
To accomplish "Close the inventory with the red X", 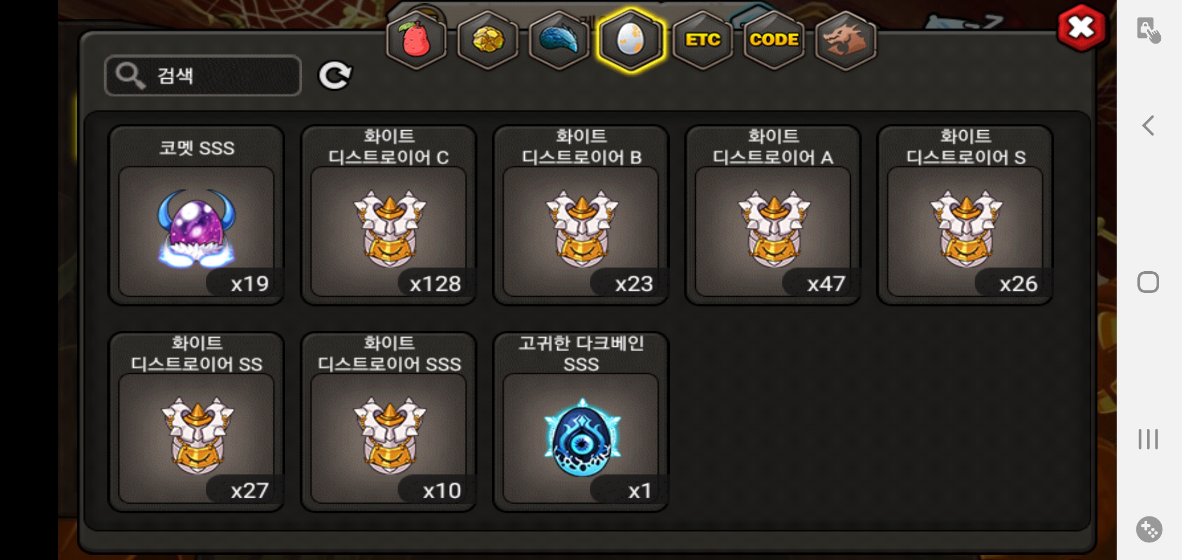I will pyautogui.click(x=1081, y=28).
